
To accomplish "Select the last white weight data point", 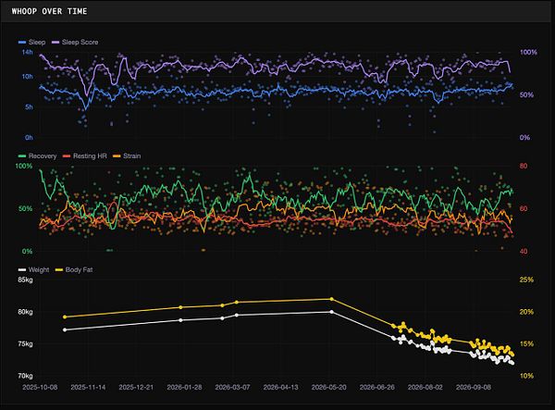I will [512, 363].
